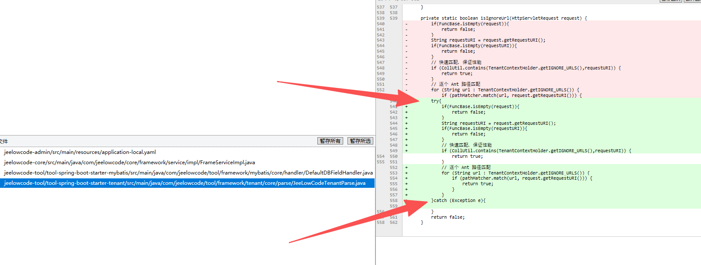Click the isIgnoreUrl method signature line

pyautogui.click(x=503, y=18)
